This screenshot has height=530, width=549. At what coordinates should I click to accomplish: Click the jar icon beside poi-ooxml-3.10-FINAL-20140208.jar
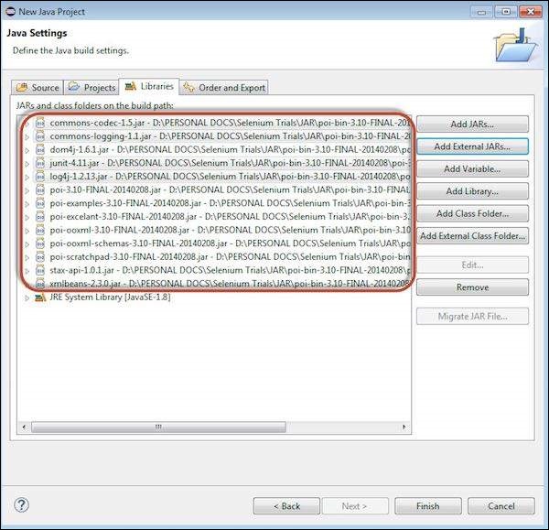coord(40,230)
